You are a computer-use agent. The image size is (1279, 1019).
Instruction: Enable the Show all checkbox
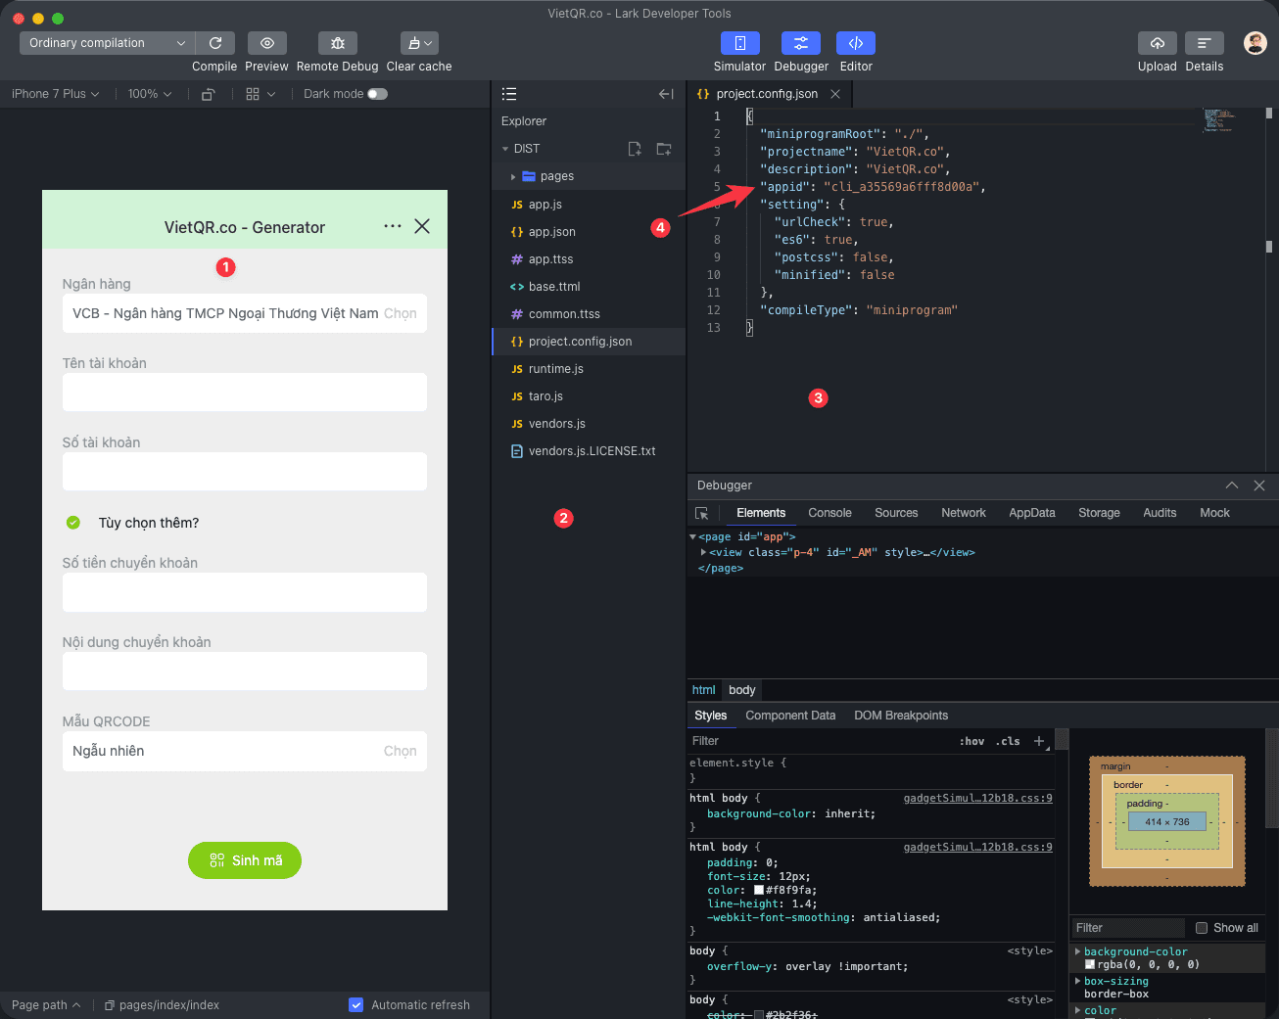click(x=1202, y=928)
